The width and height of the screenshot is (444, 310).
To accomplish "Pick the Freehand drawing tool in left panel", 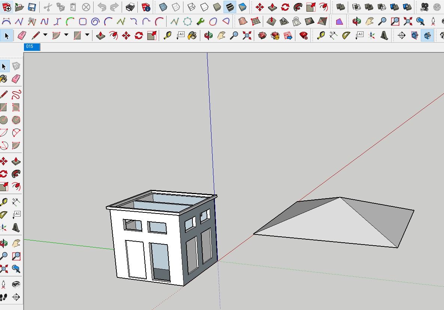I will tap(16, 95).
